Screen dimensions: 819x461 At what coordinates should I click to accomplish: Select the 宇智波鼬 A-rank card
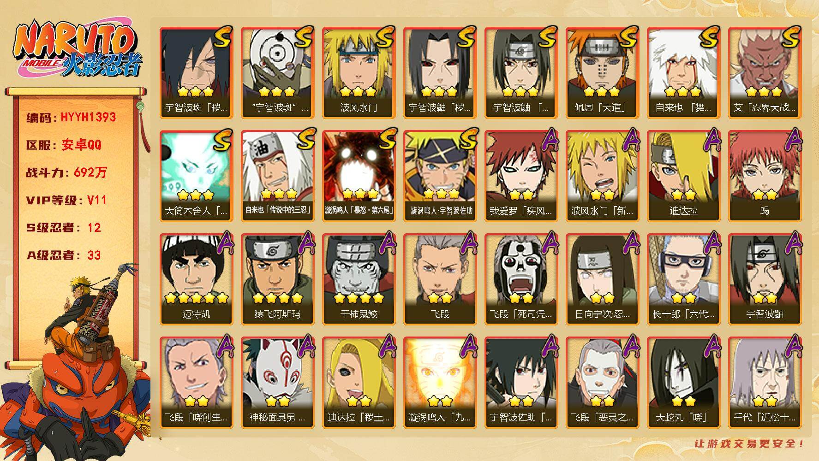(765, 279)
